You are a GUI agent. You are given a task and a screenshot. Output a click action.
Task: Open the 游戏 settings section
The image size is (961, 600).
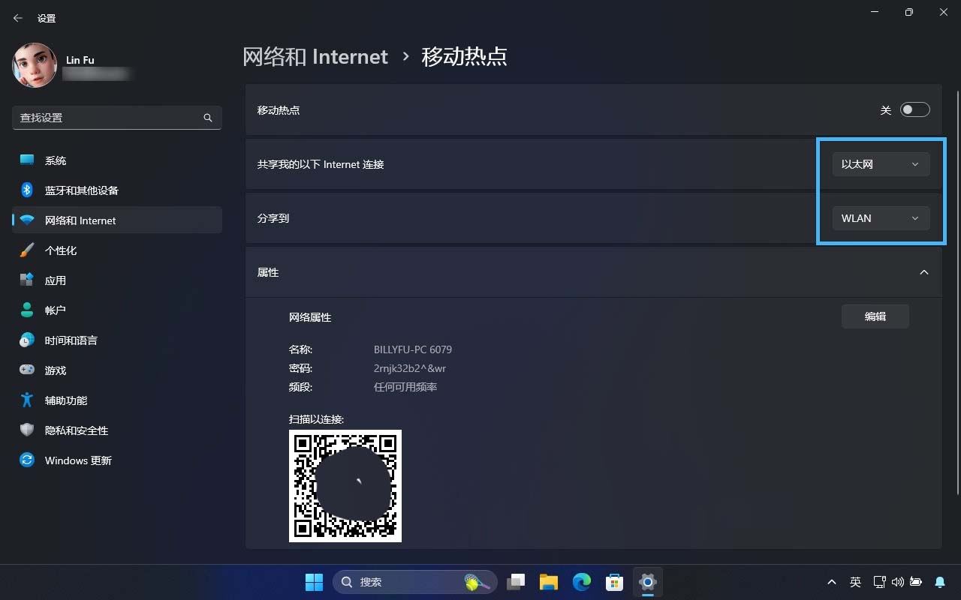click(x=56, y=370)
